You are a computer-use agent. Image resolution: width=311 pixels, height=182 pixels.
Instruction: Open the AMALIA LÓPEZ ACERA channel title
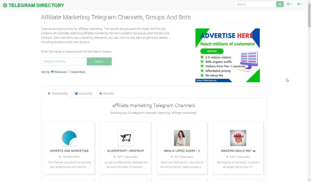click(182, 151)
